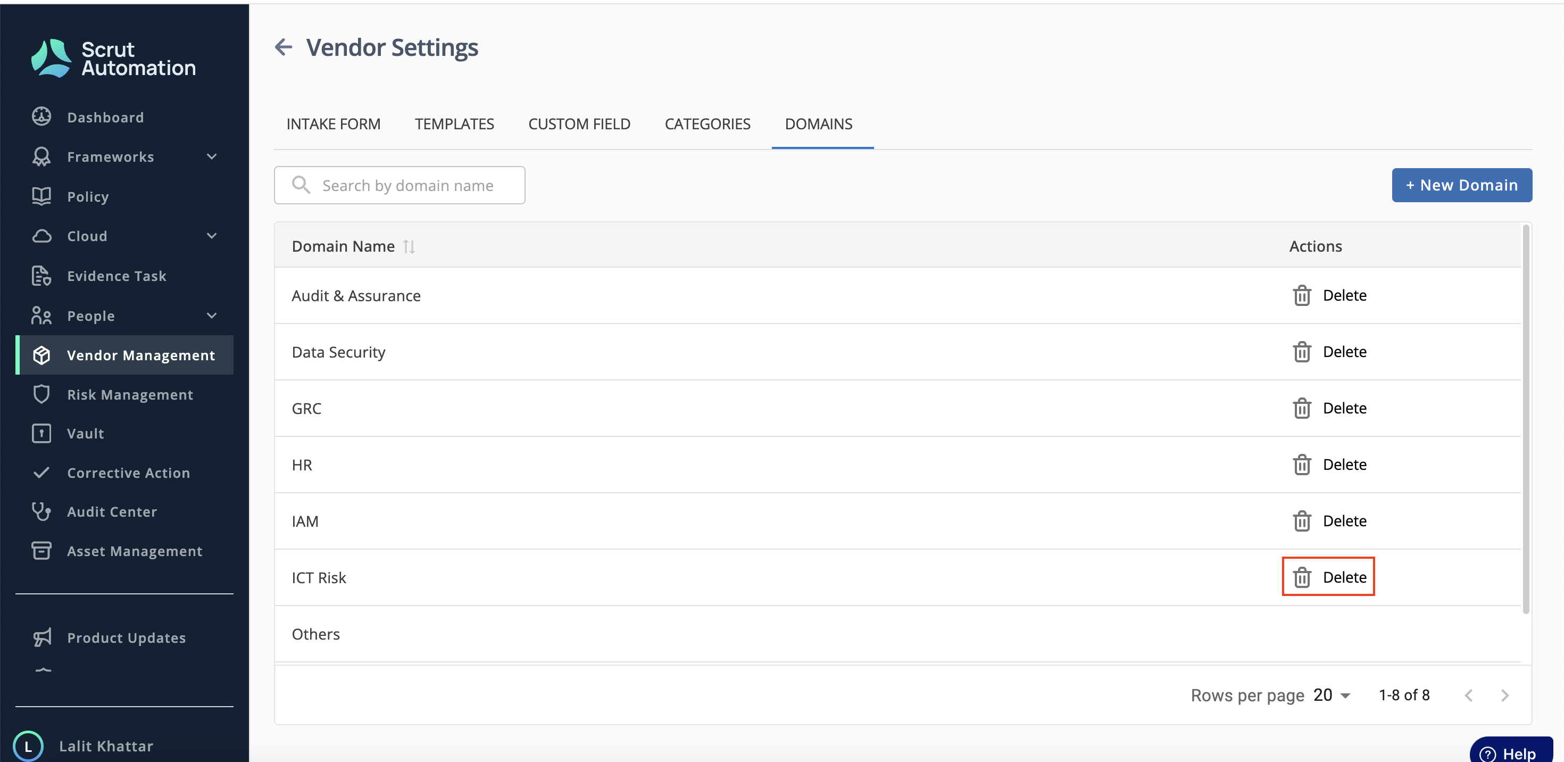Open the Help button

[x=1511, y=750]
